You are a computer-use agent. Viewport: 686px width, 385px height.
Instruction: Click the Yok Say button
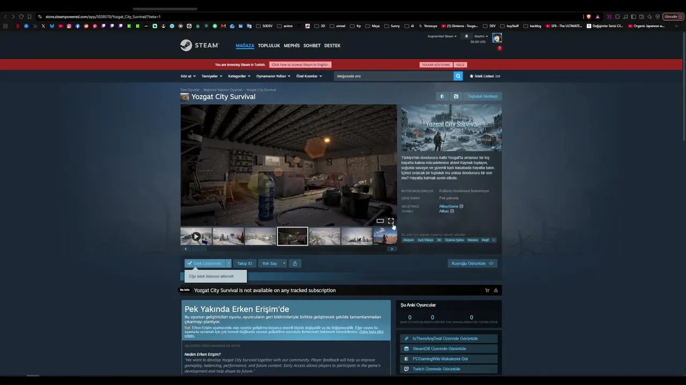(x=270, y=263)
